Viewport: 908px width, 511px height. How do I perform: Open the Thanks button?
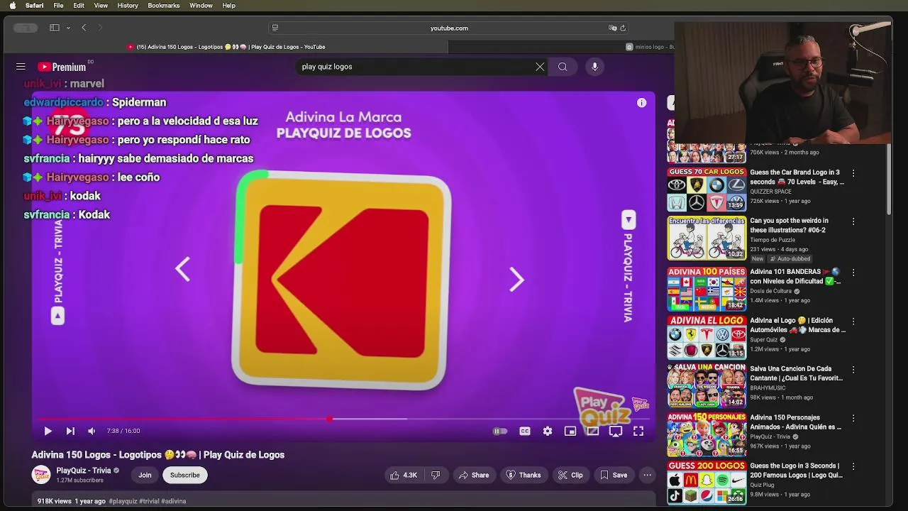click(x=523, y=475)
